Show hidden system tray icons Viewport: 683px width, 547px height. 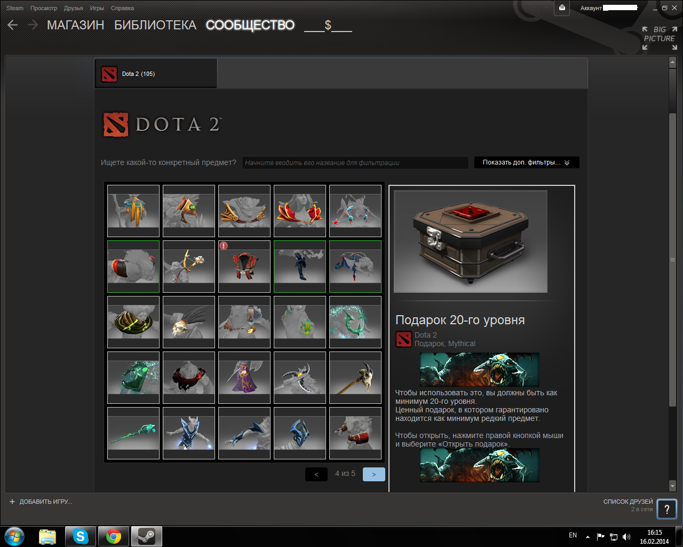(x=587, y=536)
